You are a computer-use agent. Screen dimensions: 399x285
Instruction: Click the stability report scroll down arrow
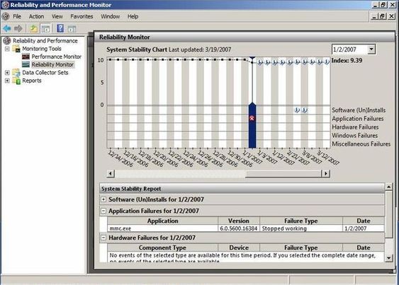click(388, 258)
